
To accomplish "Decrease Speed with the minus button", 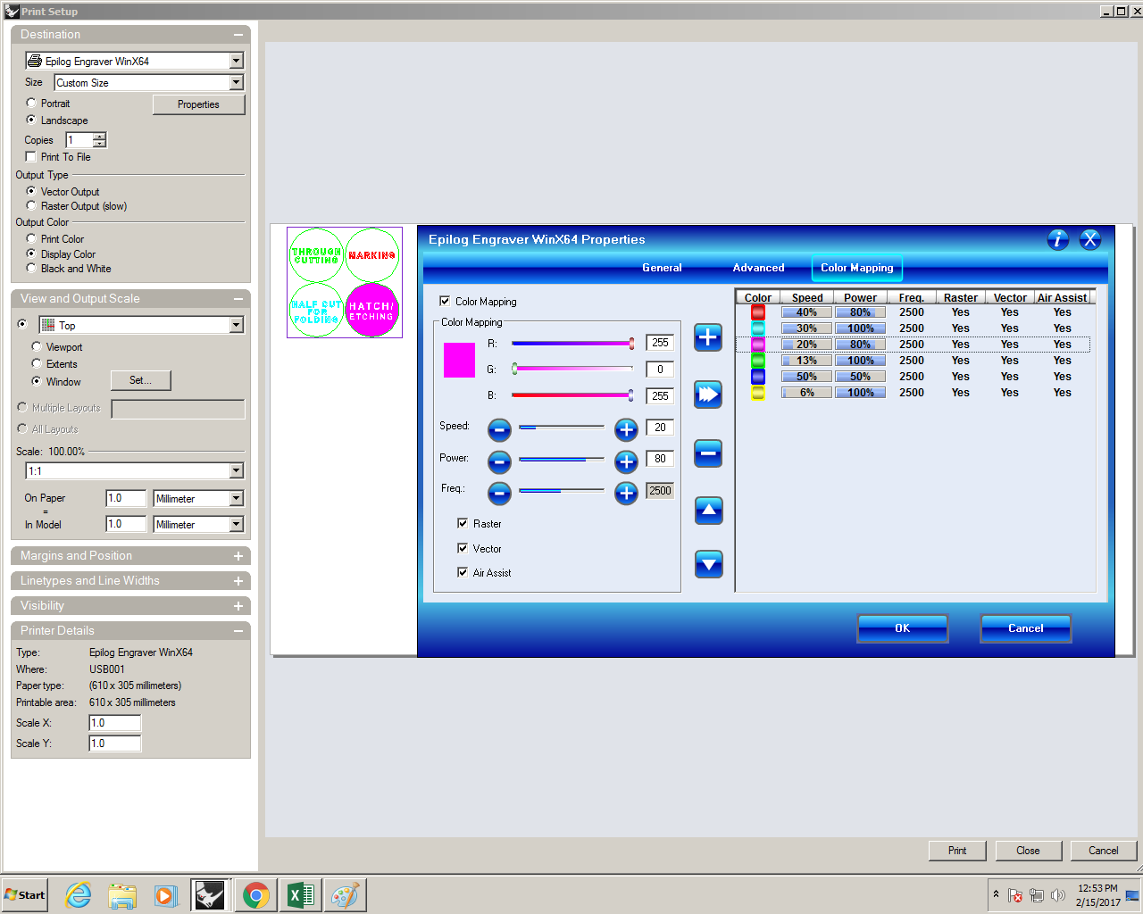I will 500,430.
